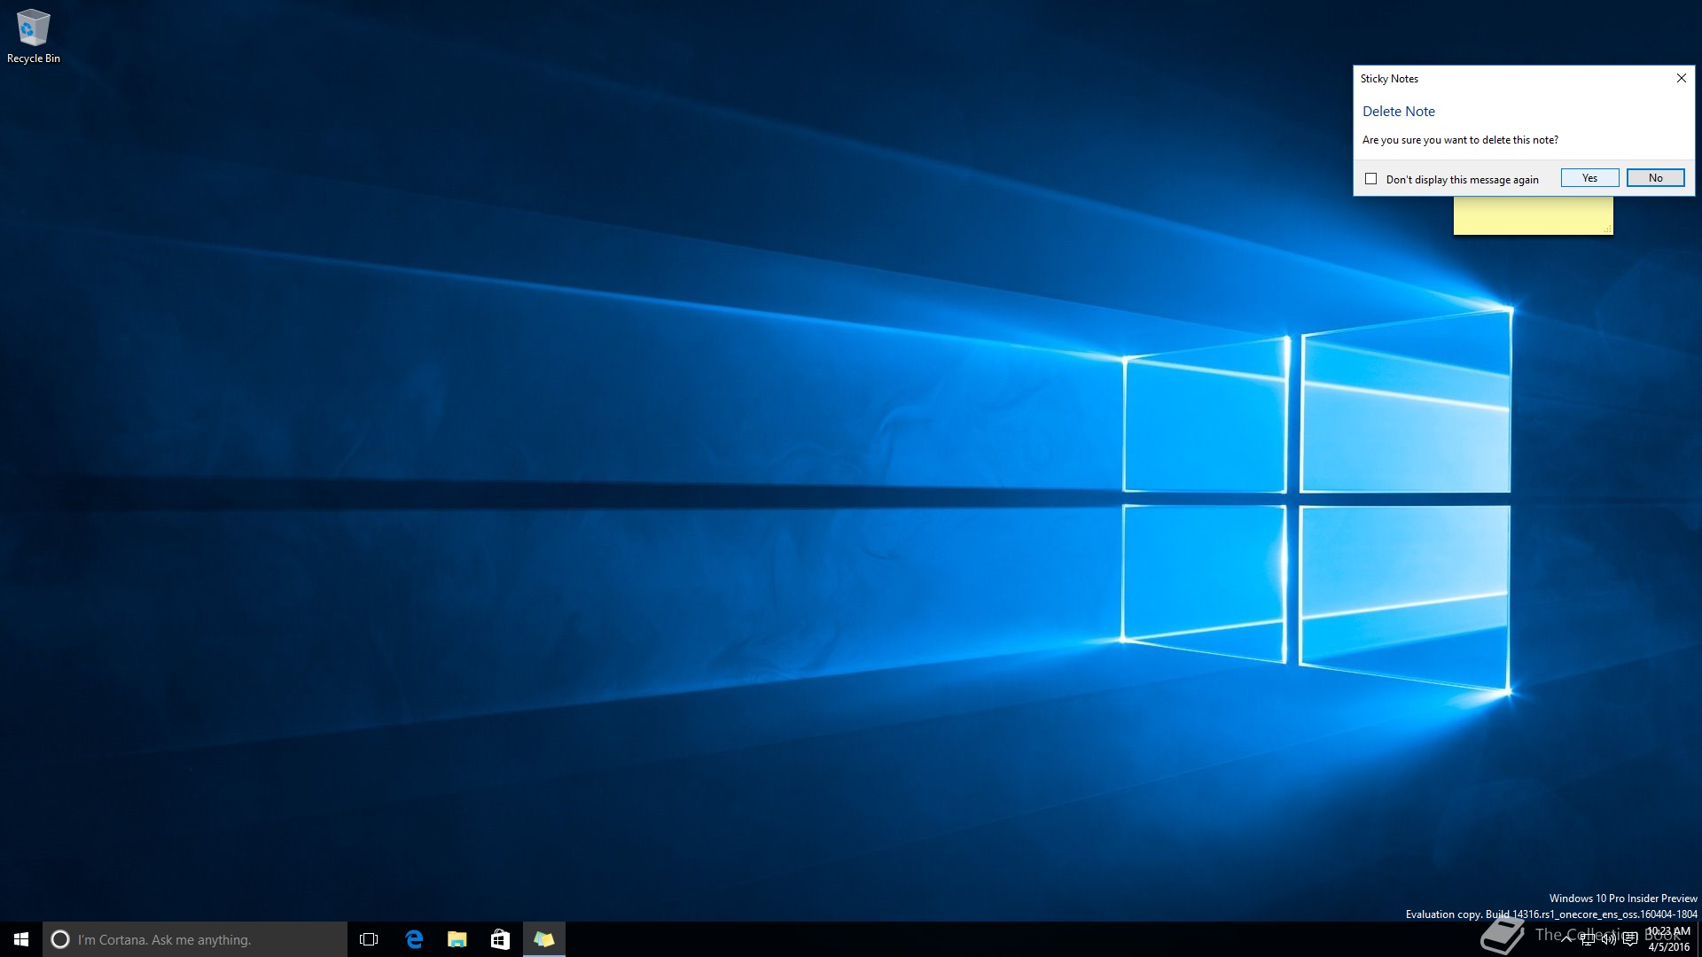Cancel deletion with the No button
This screenshot has height=957, width=1702.
point(1655,178)
